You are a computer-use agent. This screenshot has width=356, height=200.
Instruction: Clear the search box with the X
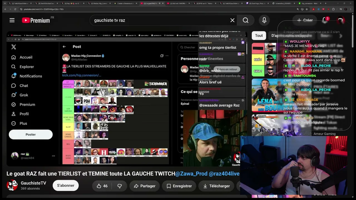click(233, 20)
